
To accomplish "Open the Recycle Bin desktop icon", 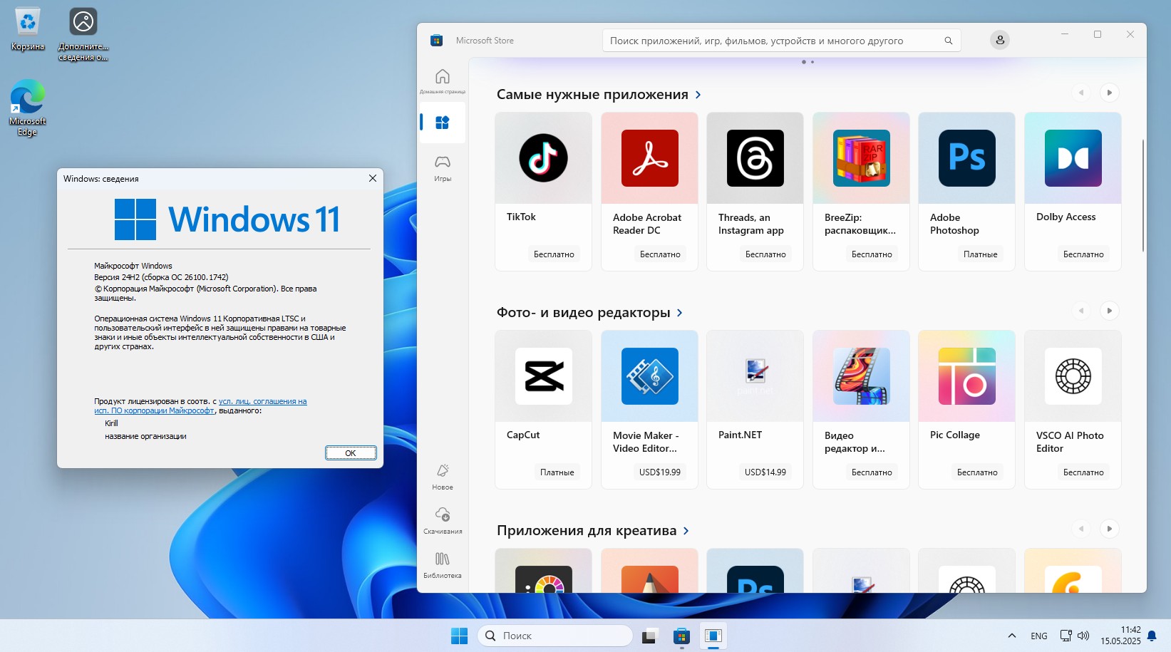I will 28,29.
